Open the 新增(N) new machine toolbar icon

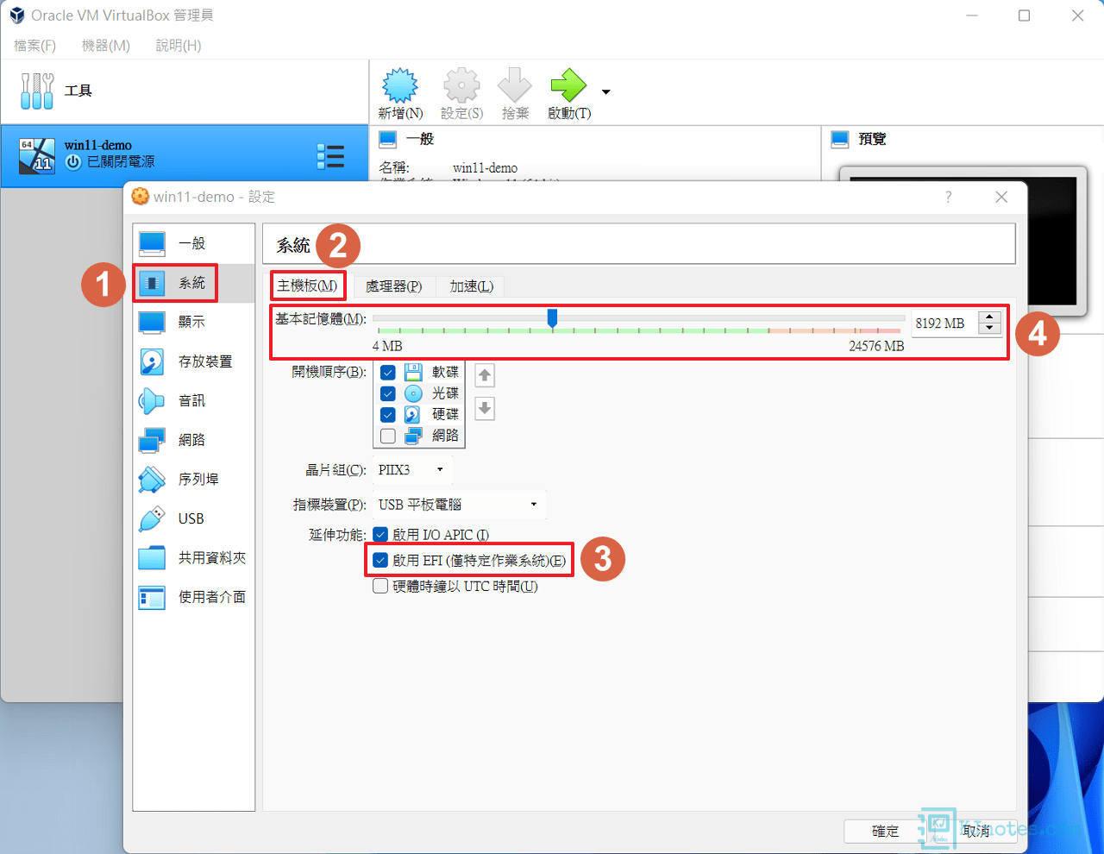pyautogui.click(x=400, y=86)
